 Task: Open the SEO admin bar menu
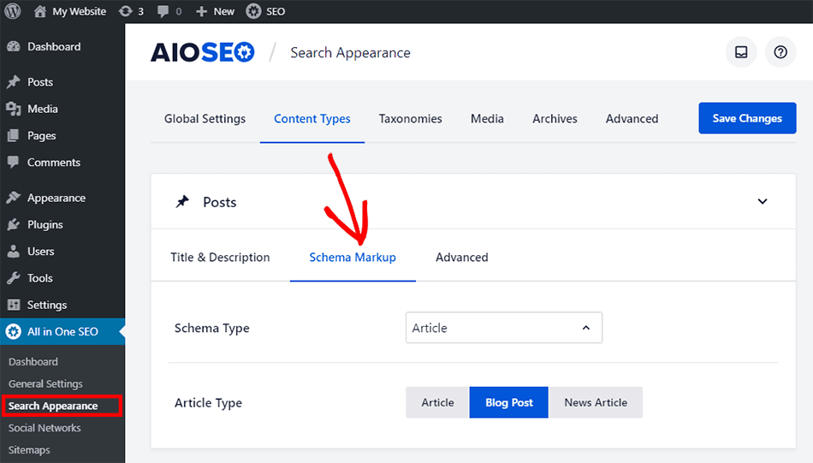[265, 11]
